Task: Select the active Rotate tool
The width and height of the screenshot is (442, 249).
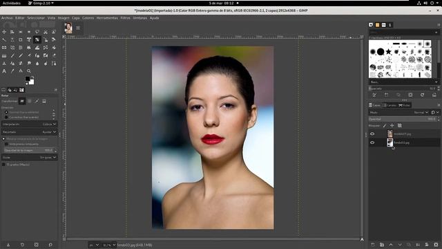Action: (x=37, y=40)
